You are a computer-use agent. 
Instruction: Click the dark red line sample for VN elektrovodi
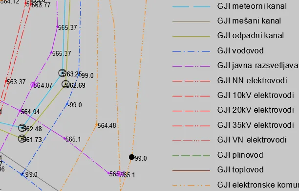[x=191, y=141]
